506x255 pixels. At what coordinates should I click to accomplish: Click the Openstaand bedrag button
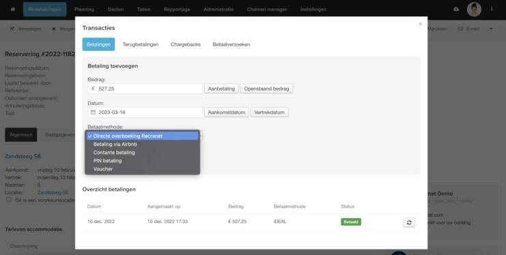coord(266,89)
